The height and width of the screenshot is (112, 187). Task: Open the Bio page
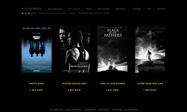click(x=149, y=9)
